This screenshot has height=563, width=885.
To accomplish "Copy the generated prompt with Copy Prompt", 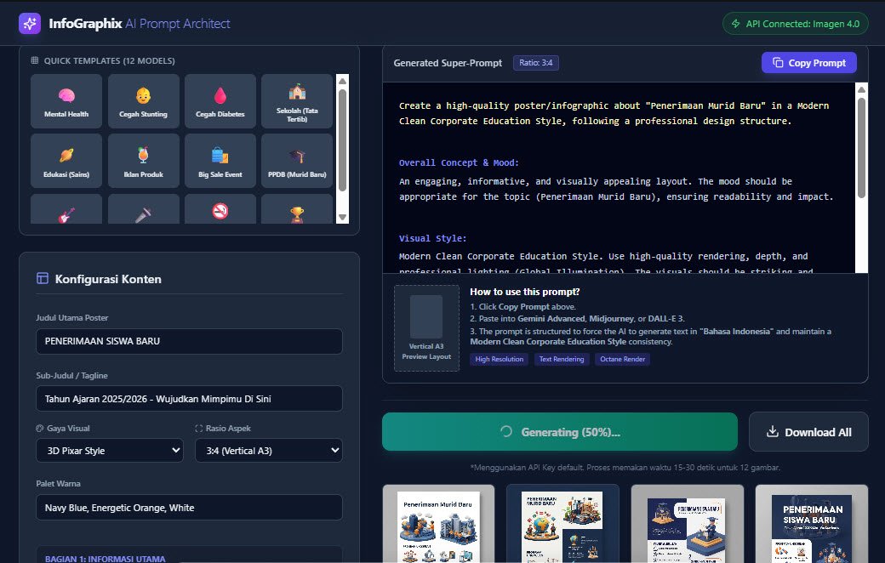I will pos(808,63).
